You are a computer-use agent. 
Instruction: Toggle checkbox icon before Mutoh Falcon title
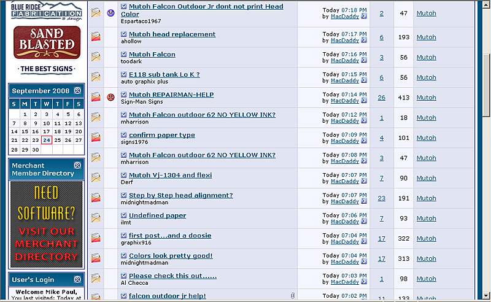[x=124, y=54]
